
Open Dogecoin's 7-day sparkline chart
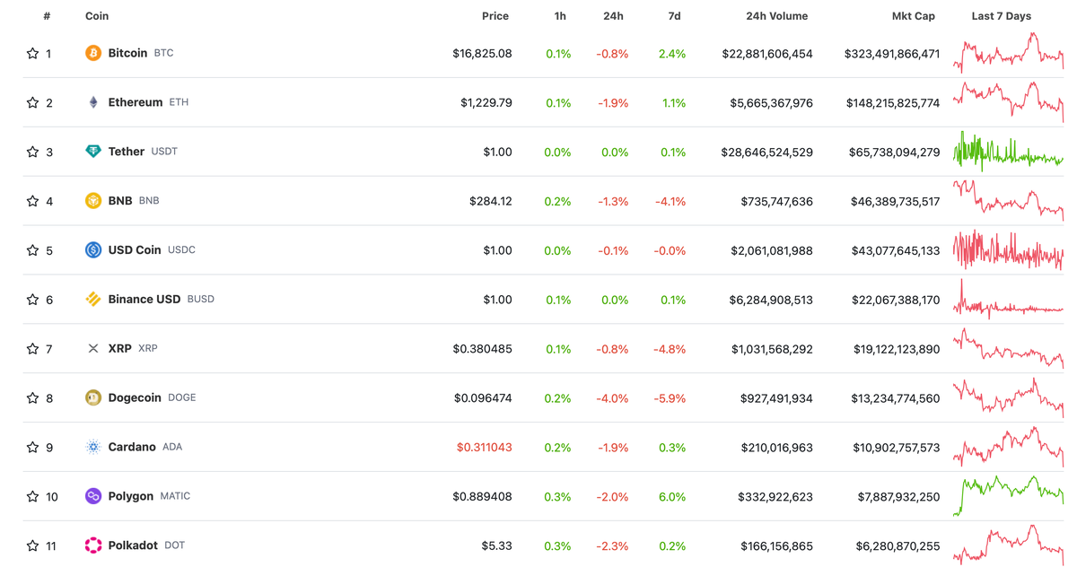1009,397
